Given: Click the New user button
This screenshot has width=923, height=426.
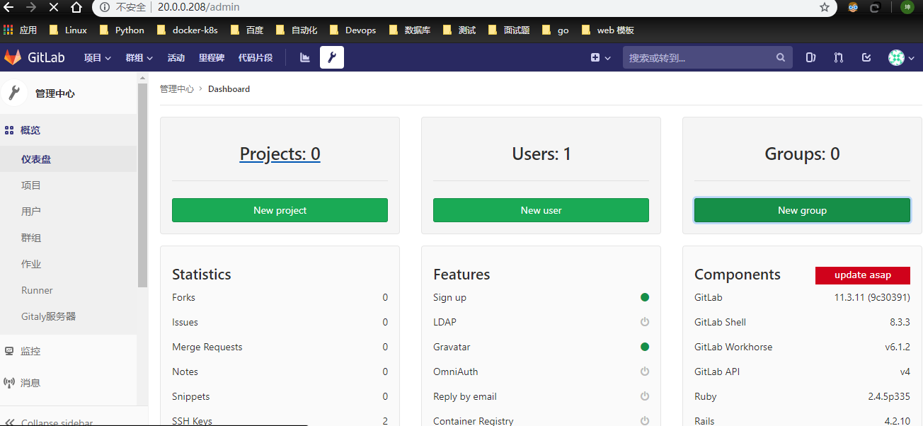Looking at the screenshot, I should pos(541,210).
